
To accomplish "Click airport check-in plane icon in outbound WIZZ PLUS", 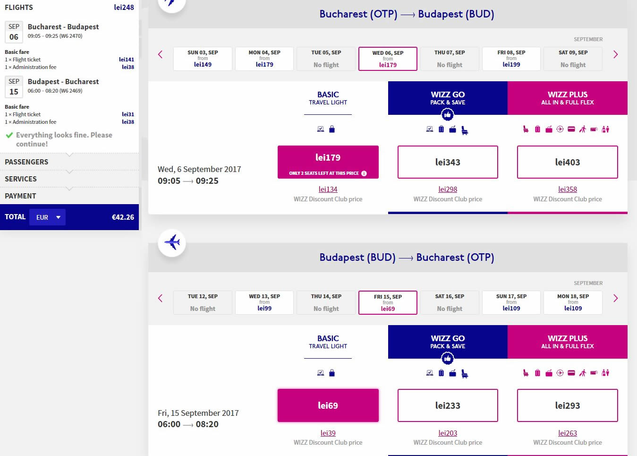I will (x=560, y=129).
